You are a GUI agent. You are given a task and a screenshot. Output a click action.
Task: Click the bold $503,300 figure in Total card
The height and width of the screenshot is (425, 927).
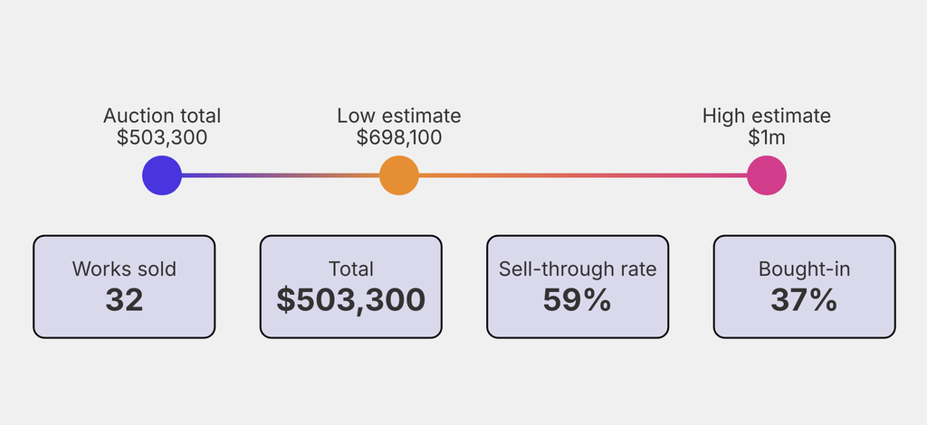point(351,299)
